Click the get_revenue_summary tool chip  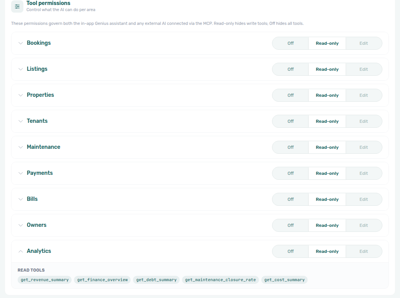(45, 280)
